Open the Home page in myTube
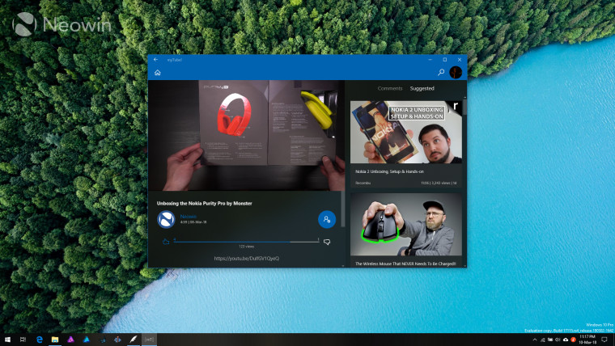 pos(158,73)
